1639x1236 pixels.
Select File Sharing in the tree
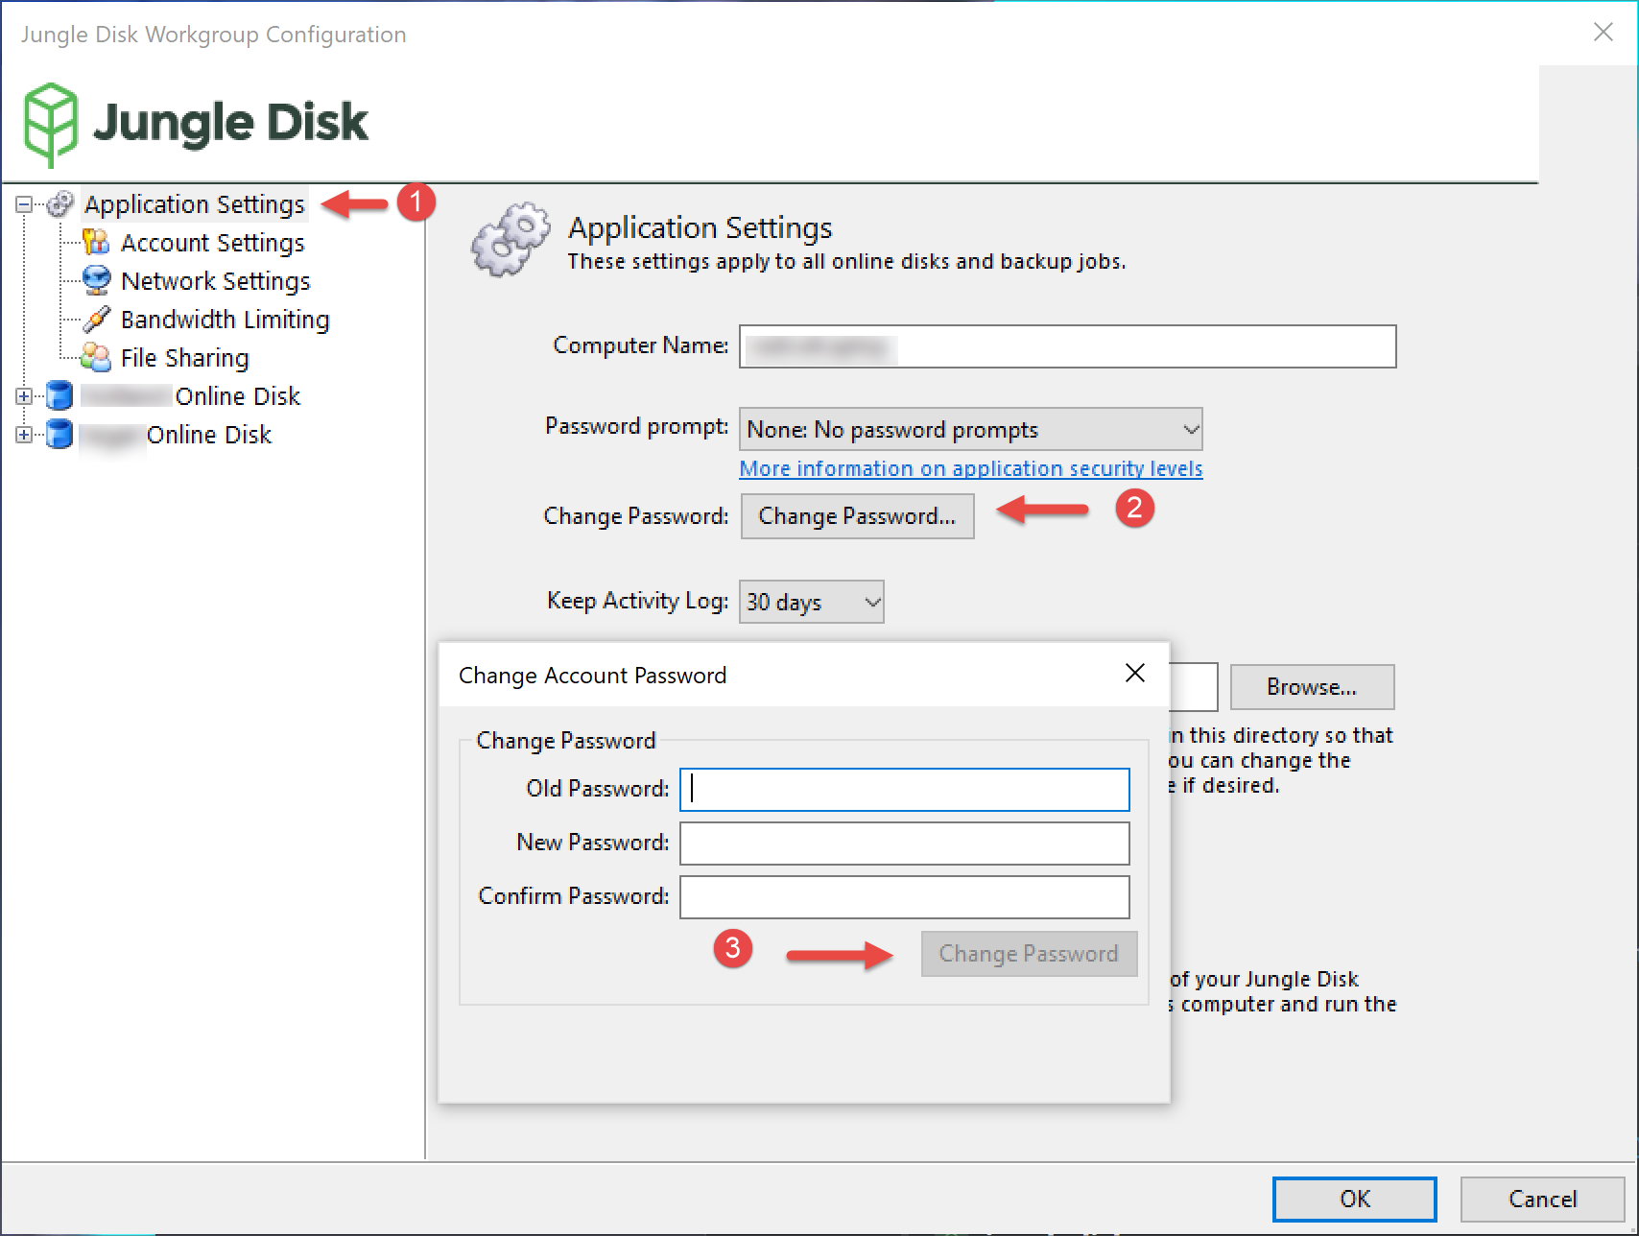click(x=184, y=358)
